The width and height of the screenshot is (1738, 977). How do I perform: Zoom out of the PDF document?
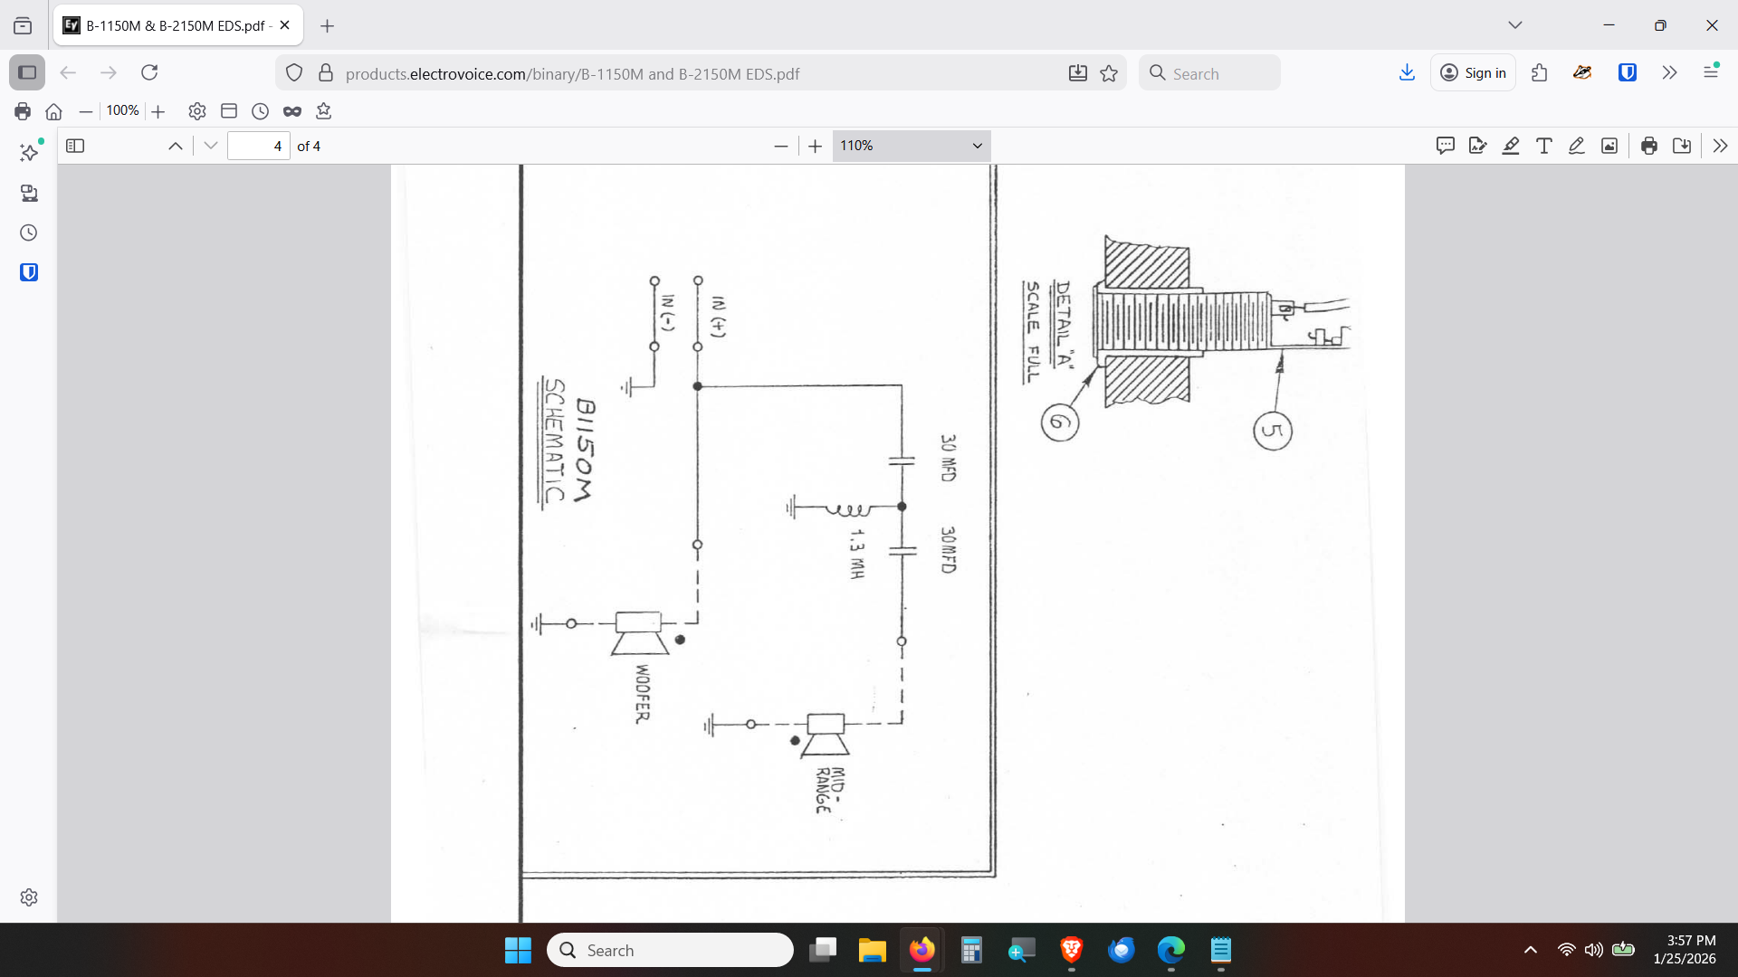pos(781,146)
